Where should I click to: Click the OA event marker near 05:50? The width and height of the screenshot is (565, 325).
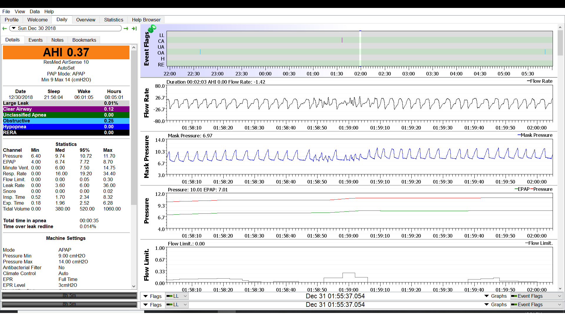coord(545,52)
